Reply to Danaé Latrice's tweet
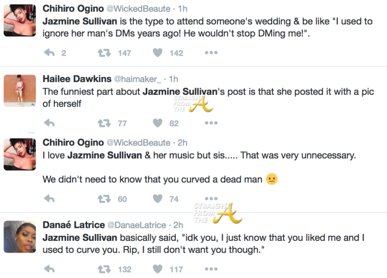 [x=49, y=269]
